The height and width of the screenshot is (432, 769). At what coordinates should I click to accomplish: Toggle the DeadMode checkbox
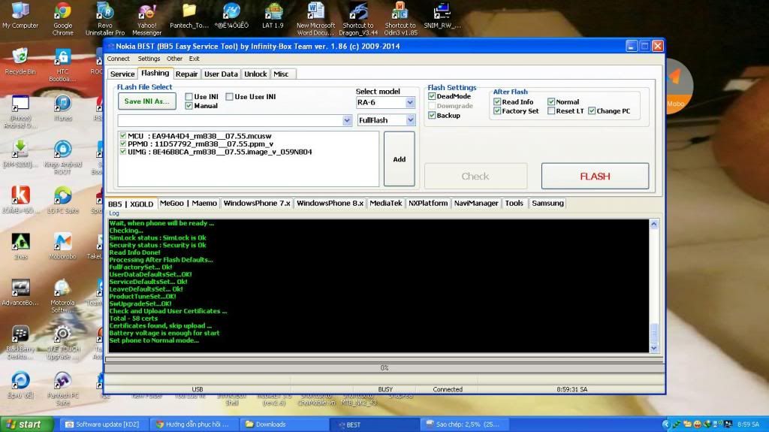pos(432,96)
